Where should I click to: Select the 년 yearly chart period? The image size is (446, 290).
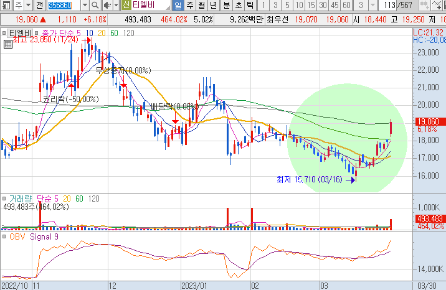click(x=214, y=5)
